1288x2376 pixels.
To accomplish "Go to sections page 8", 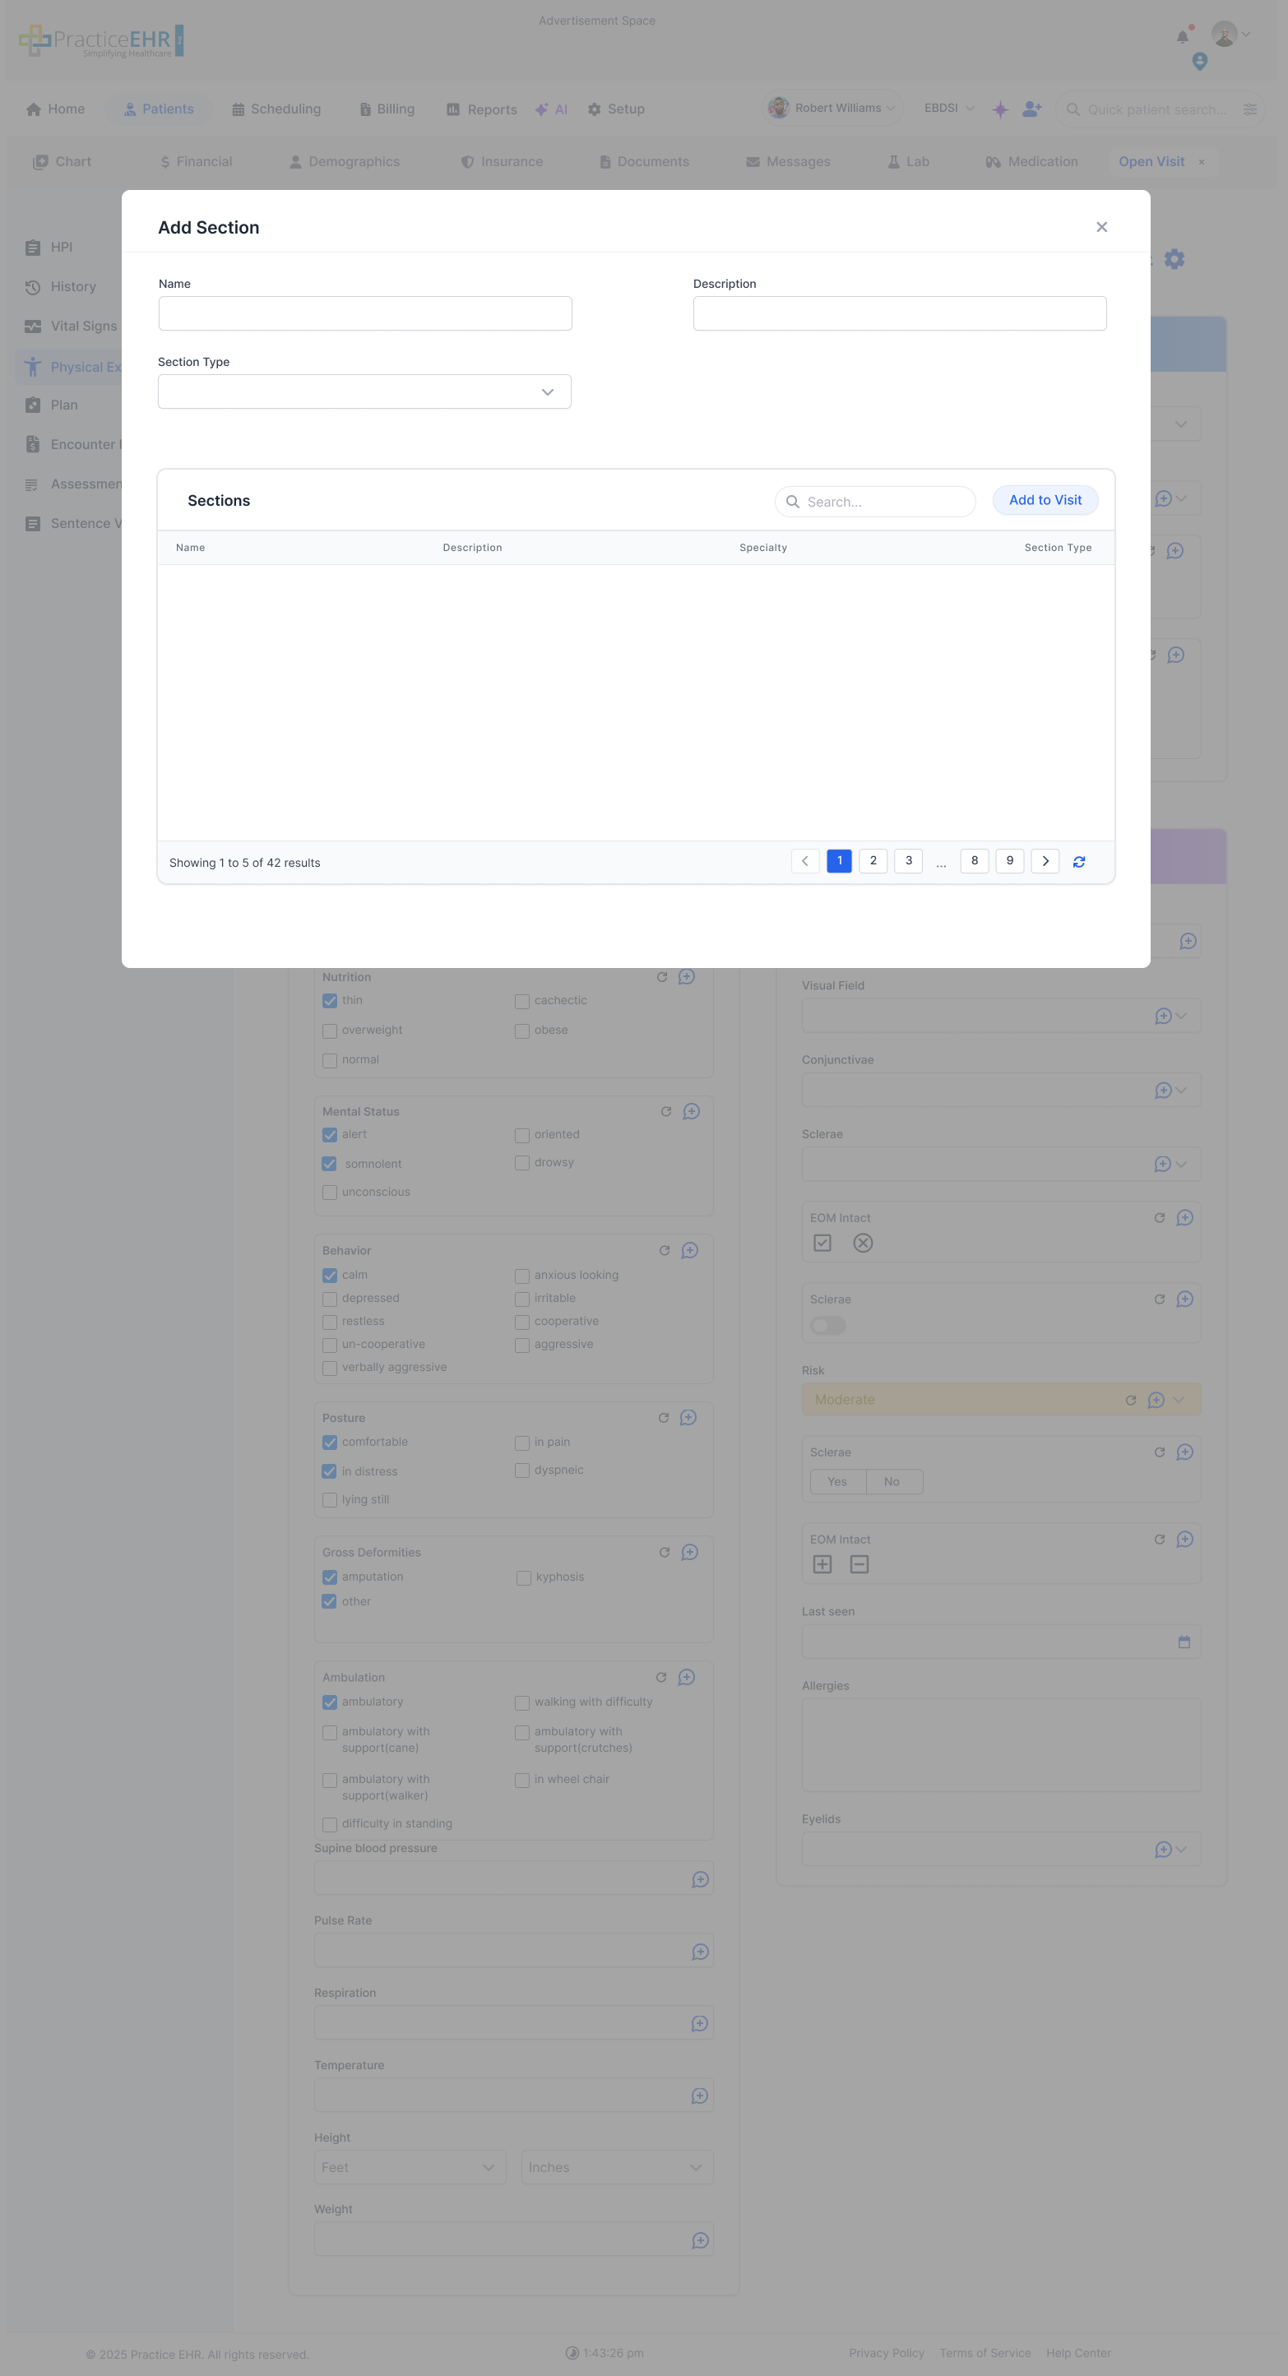I will (975, 860).
